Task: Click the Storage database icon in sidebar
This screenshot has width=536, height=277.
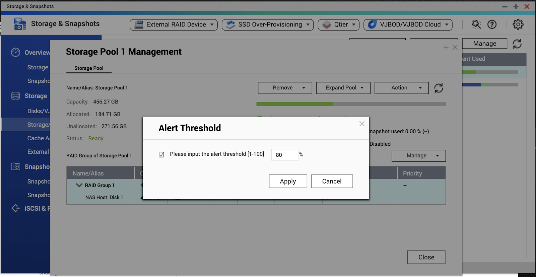Action: tap(15, 96)
